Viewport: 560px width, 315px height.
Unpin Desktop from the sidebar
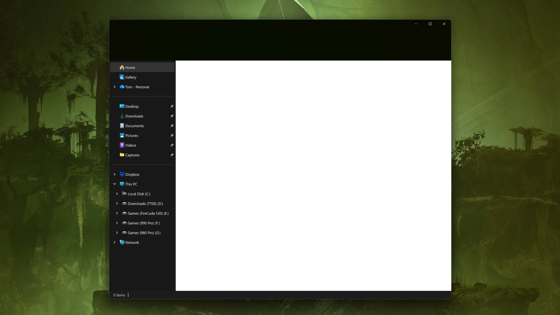coord(172,106)
